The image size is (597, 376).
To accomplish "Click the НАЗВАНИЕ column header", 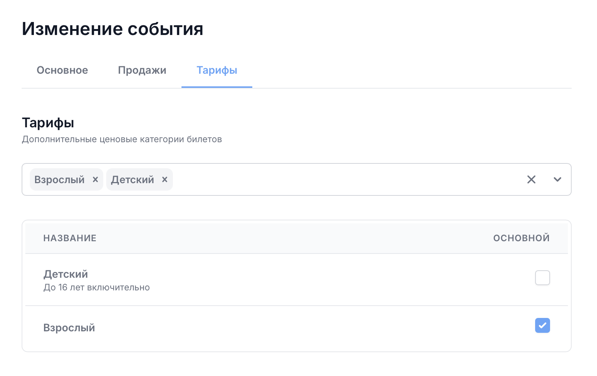I will pos(70,238).
